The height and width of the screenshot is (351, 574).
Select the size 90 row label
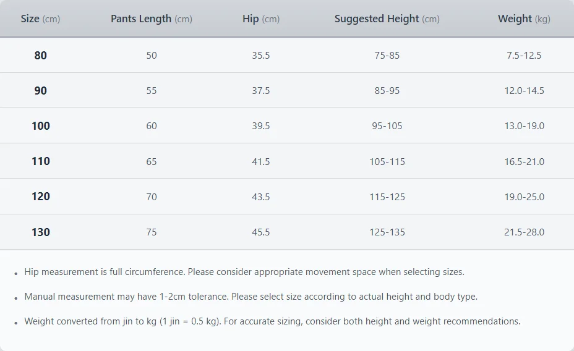point(40,90)
